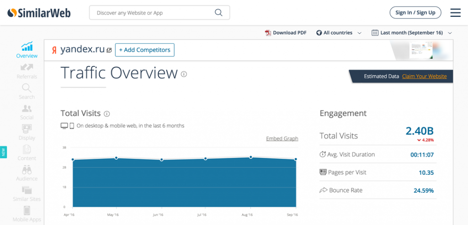Click the Yandex favicon icon
The image size is (468, 225).
(54, 50)
